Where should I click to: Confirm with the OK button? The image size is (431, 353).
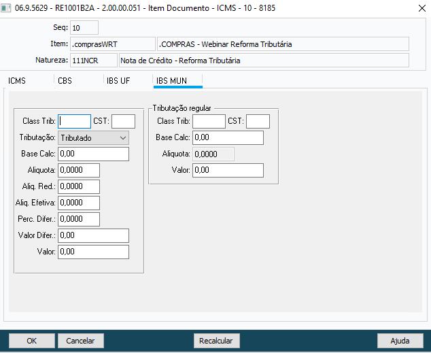[x=31, y=341]
